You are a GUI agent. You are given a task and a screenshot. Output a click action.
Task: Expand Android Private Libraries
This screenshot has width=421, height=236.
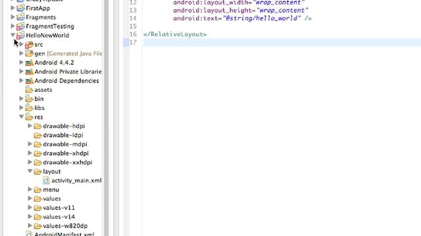point(21,71)
